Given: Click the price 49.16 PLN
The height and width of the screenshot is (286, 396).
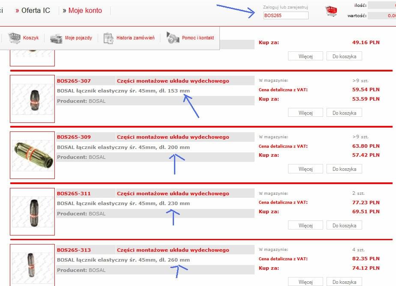Looking at the screenshot, I should coord(366,42).
